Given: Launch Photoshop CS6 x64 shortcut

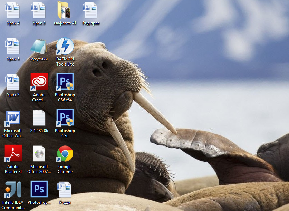Looking at the screenshot, I should pos(65,82).
